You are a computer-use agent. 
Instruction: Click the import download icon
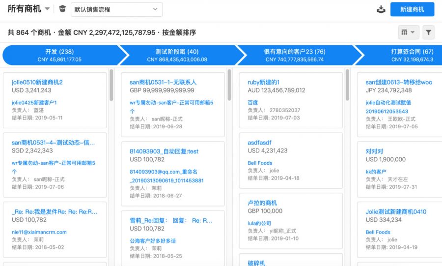click(381, 9)
